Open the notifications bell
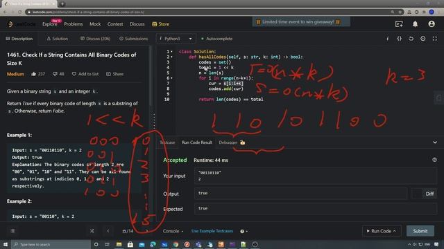The height and width of the screenshot is (249, 444). (x=415, y=24)
